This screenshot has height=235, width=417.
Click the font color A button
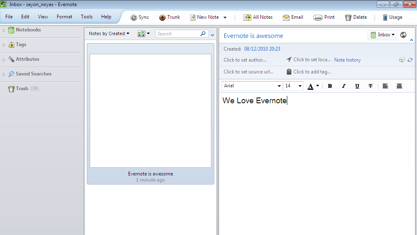point(311,86)
